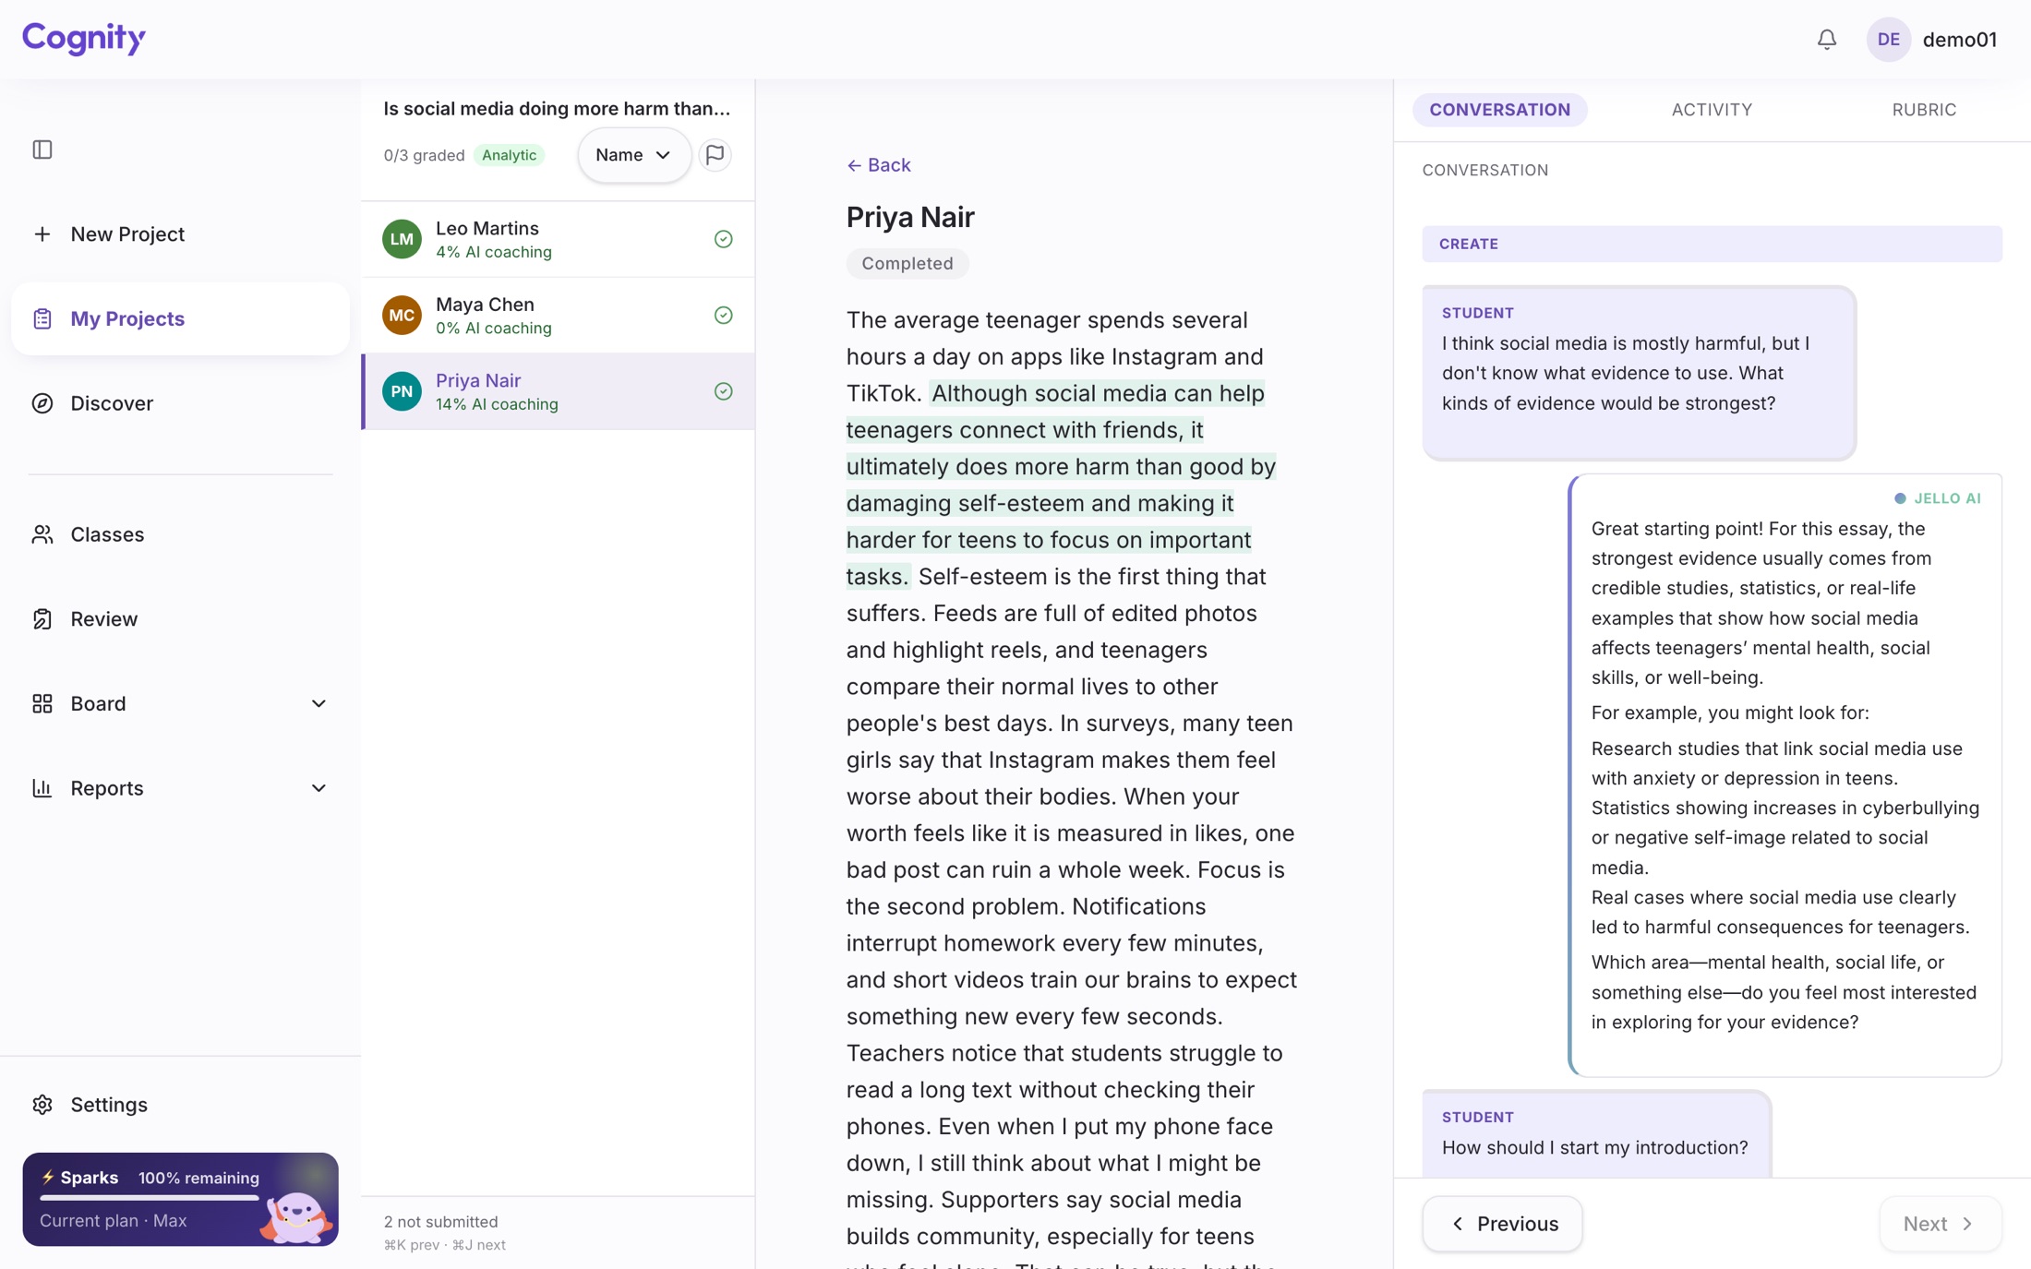Click the flag filter icon
This screenshot has width=2031, height=1269.
tap(715, 155)
